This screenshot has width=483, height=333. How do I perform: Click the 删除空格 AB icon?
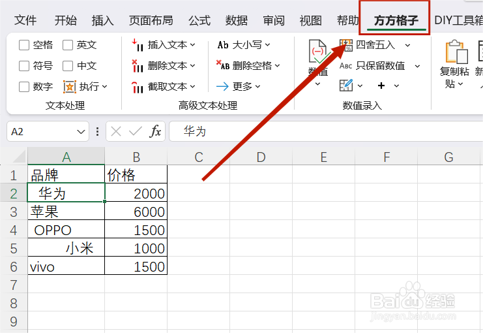pyautogui.click(x=223, y=65)
